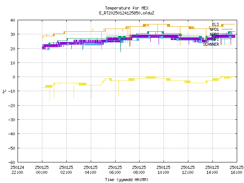Click the x-axis tick 250125 12:00
The height and width of the screenshot is (183, 244).
(188, 170)
